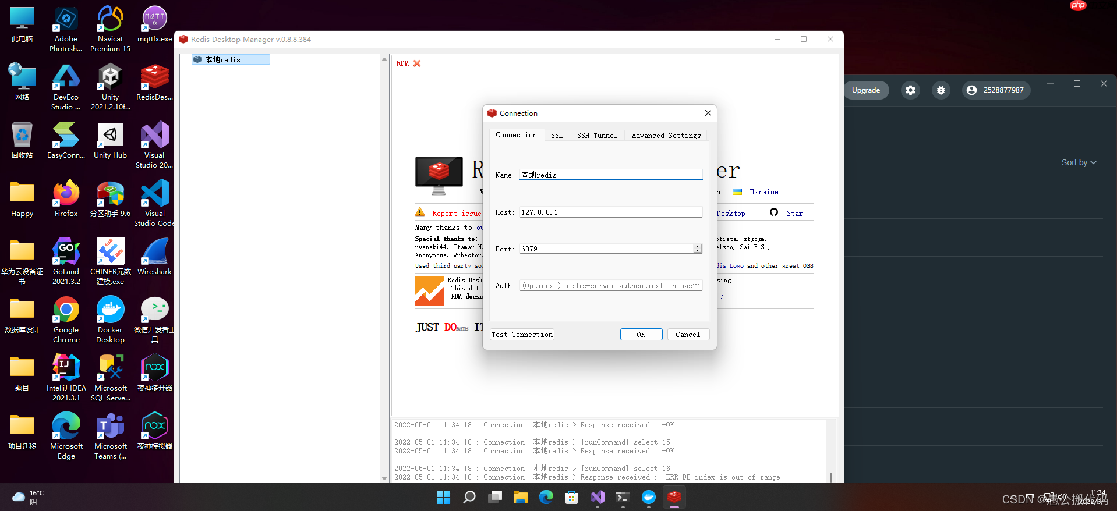
Task: Select 本地redis in connection tree
Action: coord(231,59)
